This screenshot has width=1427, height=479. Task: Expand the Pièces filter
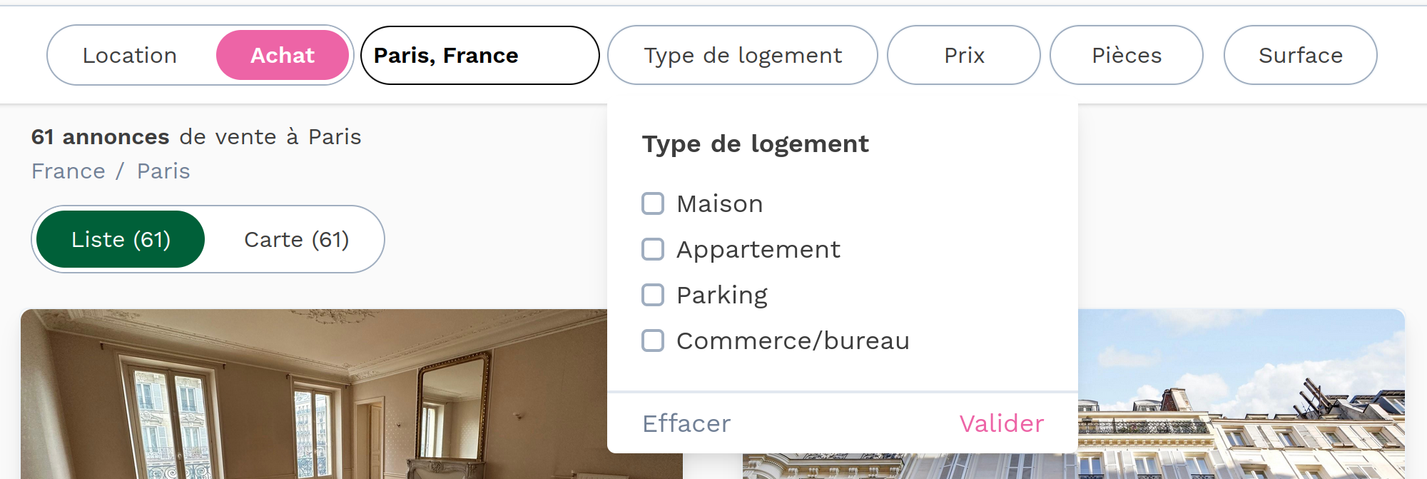tap(1126, 55)
